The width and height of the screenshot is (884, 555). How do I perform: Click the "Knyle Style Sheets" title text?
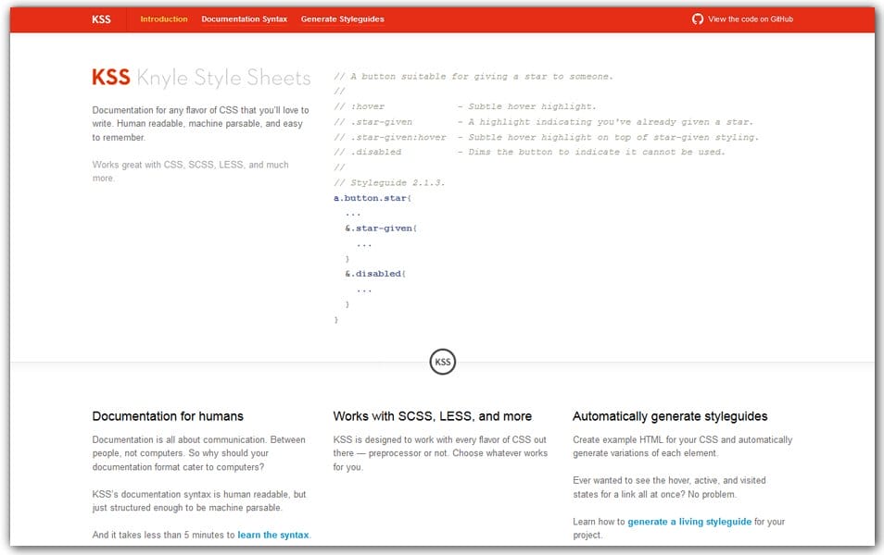point(222,79)
